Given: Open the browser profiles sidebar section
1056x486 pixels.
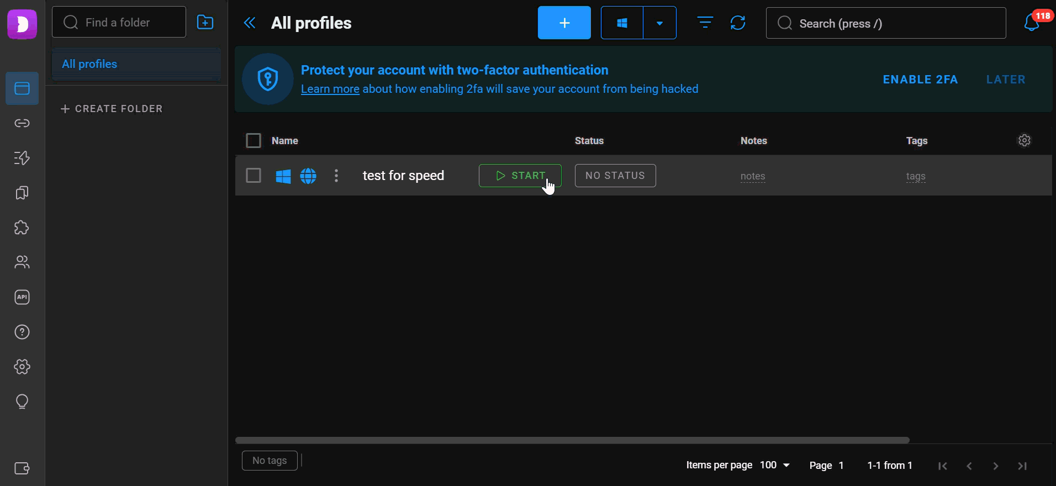Looking at the screenshot, I should click(x=22, y=88).
